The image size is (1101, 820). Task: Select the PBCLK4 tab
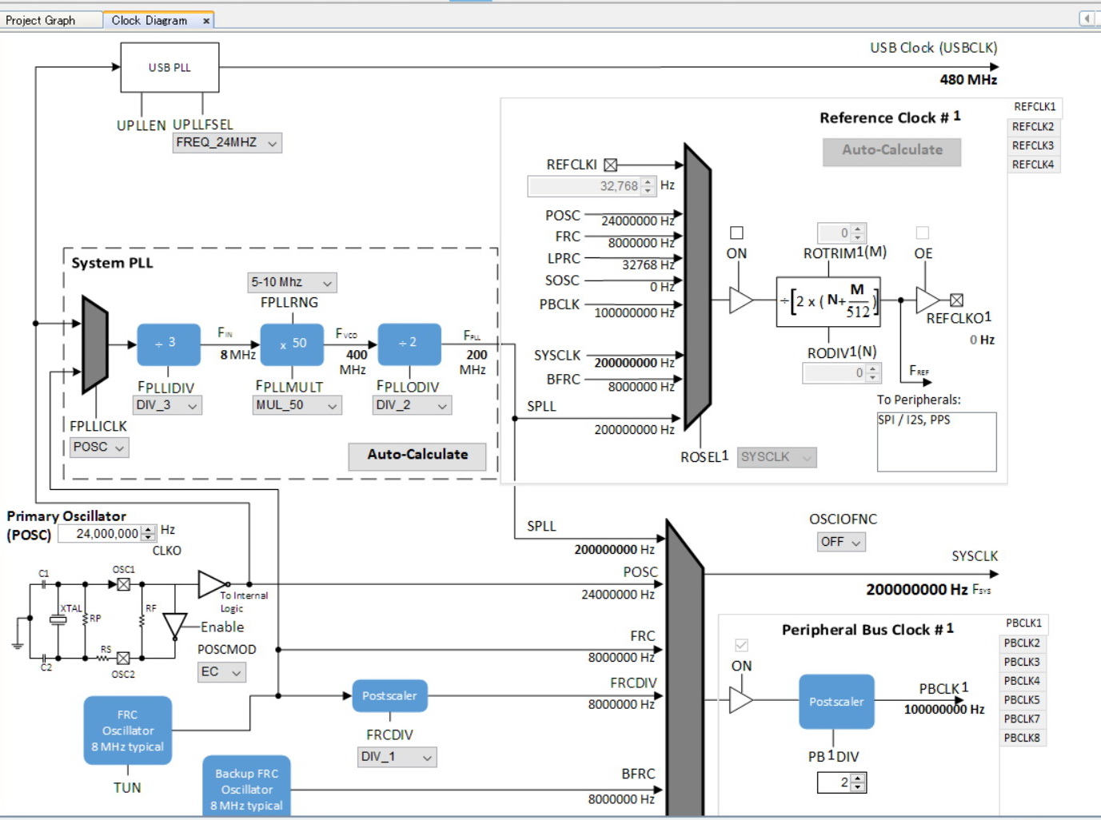(1022, 681)
